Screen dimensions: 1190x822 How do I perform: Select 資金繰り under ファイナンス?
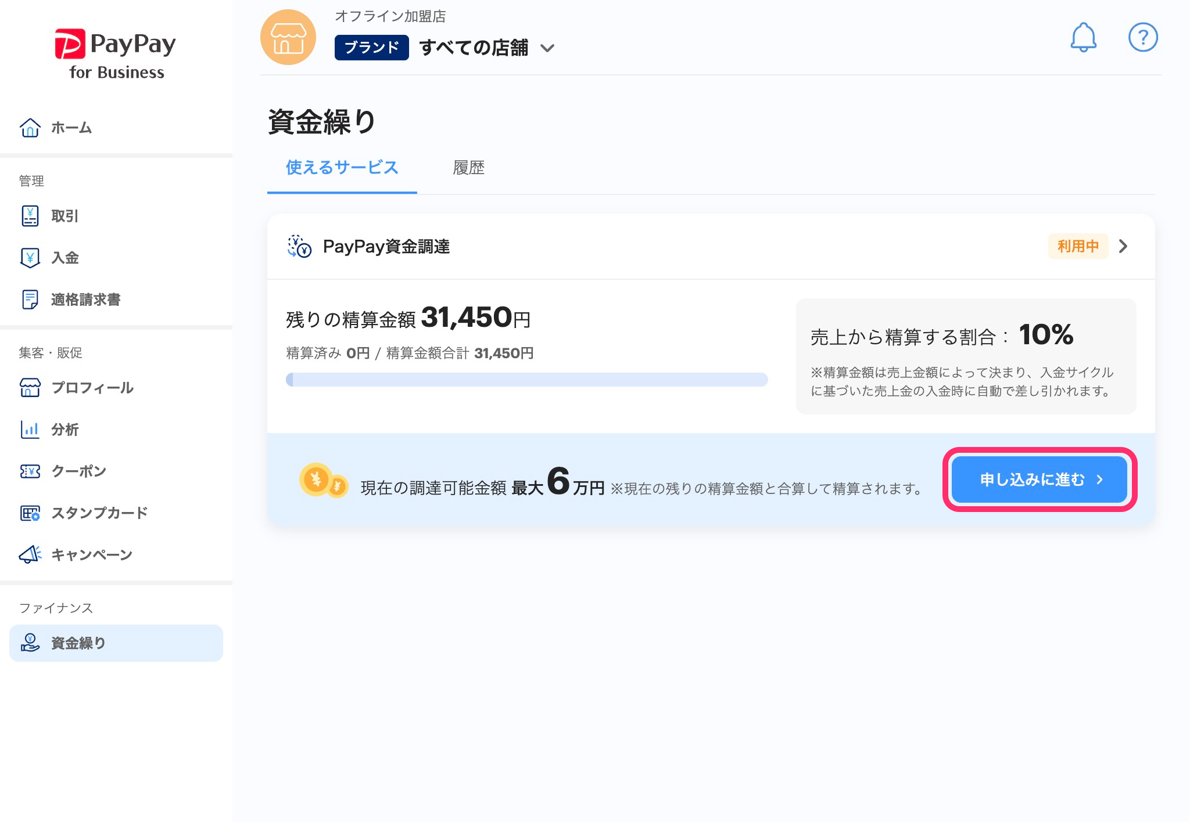tap(116, 643)
